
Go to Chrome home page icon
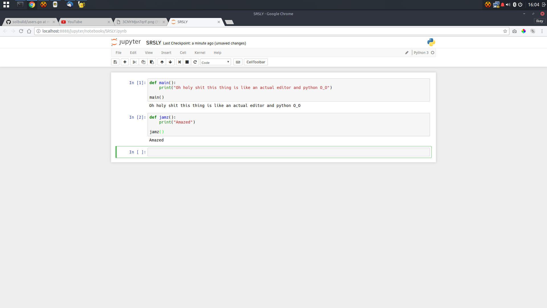[x=29, y=31]
